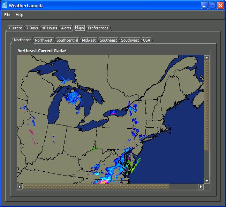This screenshot has height=207, width=226.
Task: Click the map's scroll up arrow
Action: pos(206,58)
